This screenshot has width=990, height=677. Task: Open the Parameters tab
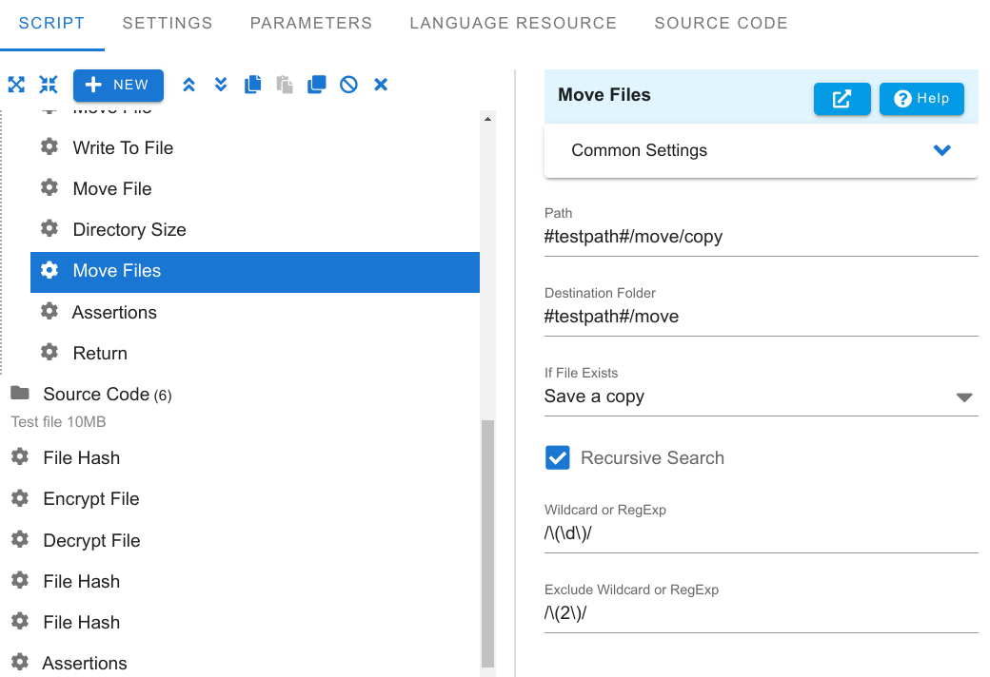[311, 23]
